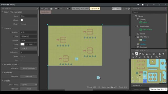Viewport: 168px width, 94px height.
Task: Select the Layout 1 tab
Action: [93, 9]
